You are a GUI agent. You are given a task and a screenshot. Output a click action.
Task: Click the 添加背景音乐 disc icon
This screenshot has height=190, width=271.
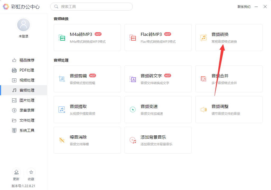[132, 140]
